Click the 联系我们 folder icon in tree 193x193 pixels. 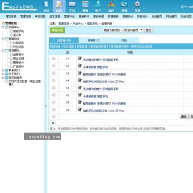click(x=7, y=70)
